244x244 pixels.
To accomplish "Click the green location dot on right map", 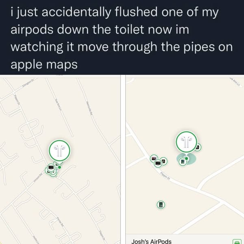I will (x=186, y=159).
